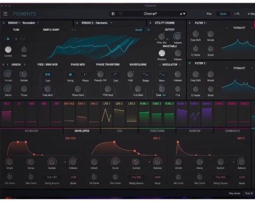The height and width of the screenshot is (202, 255).
Task: Load the previous preset with the up arrow
Action: click(181, 14)
